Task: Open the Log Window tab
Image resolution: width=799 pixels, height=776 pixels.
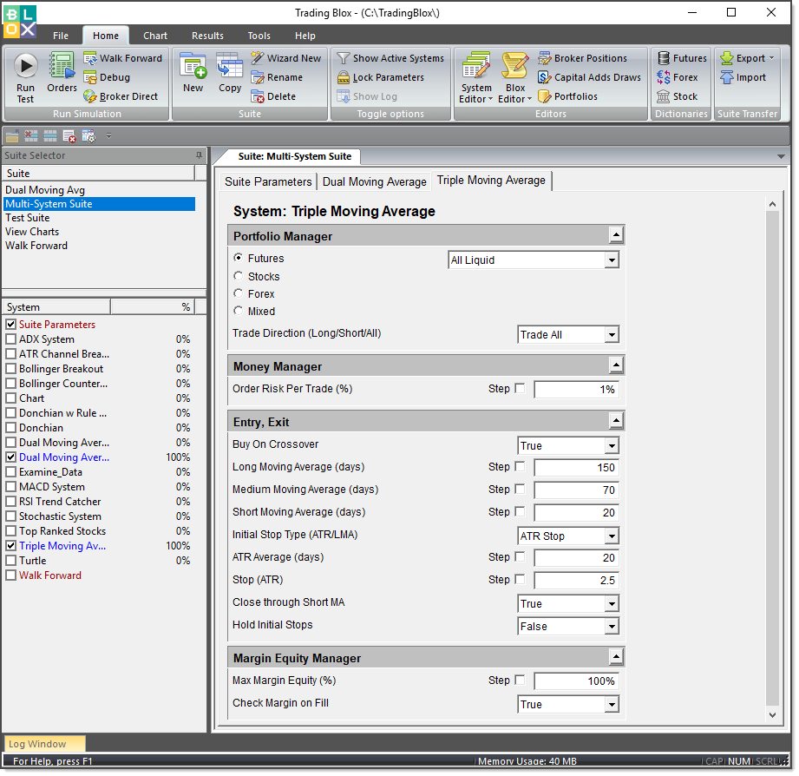Action: [x=44, y=744]
